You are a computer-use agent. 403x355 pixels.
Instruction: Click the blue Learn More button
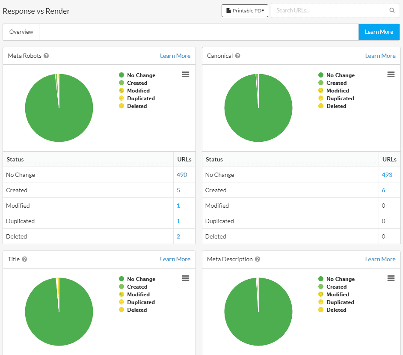[x=379, y=32]
